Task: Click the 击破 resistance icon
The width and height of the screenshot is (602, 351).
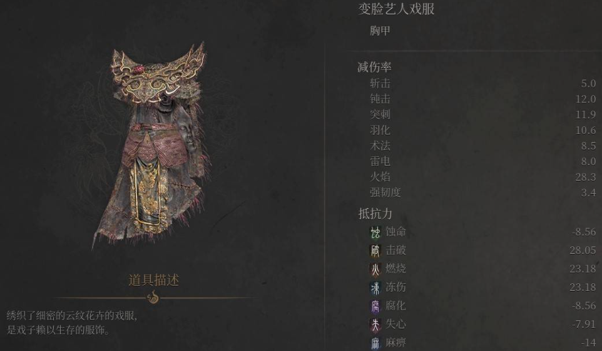Action: tap(375, 250)
